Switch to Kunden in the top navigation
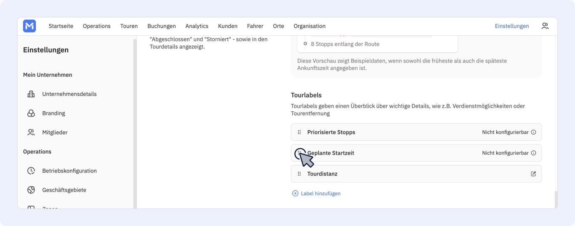Image resolution: width=575 pixels, height=226 pixels. tap(228, 26)
